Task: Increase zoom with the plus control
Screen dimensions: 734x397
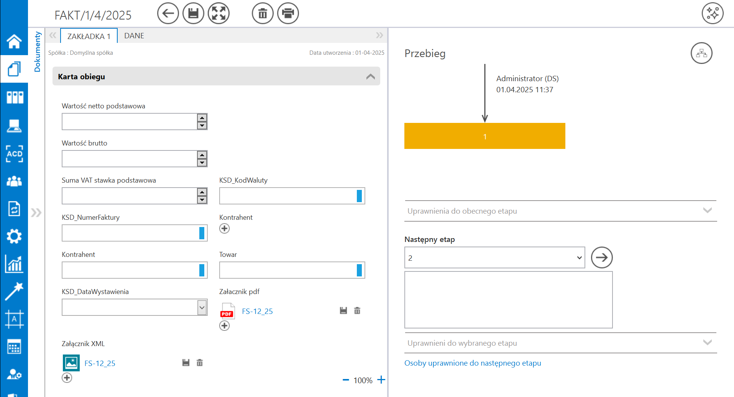Action: click(x=381, y=380)
